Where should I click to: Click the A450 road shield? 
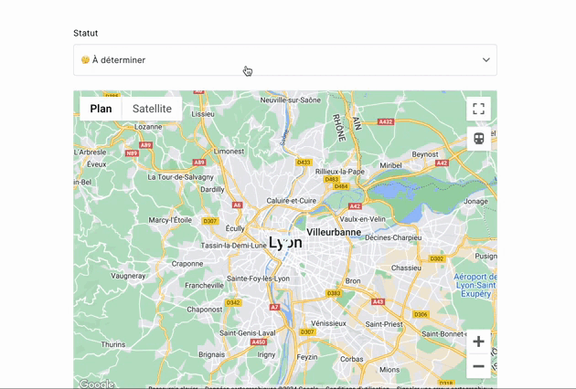coord(259,342)
